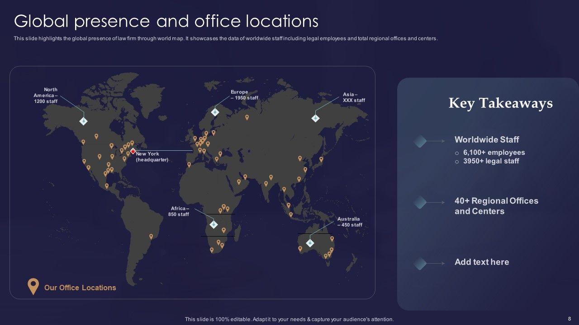Click the Key Takeaways heading

coord(501,103)
